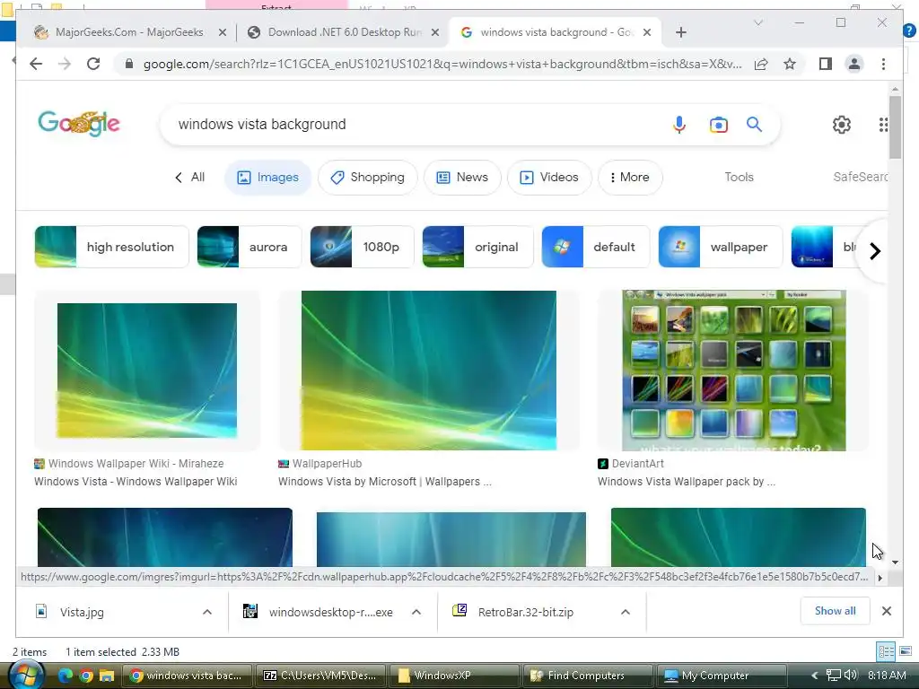Launch Edge from the taskbar
The image size is (919, 689).
coord(65,676)
